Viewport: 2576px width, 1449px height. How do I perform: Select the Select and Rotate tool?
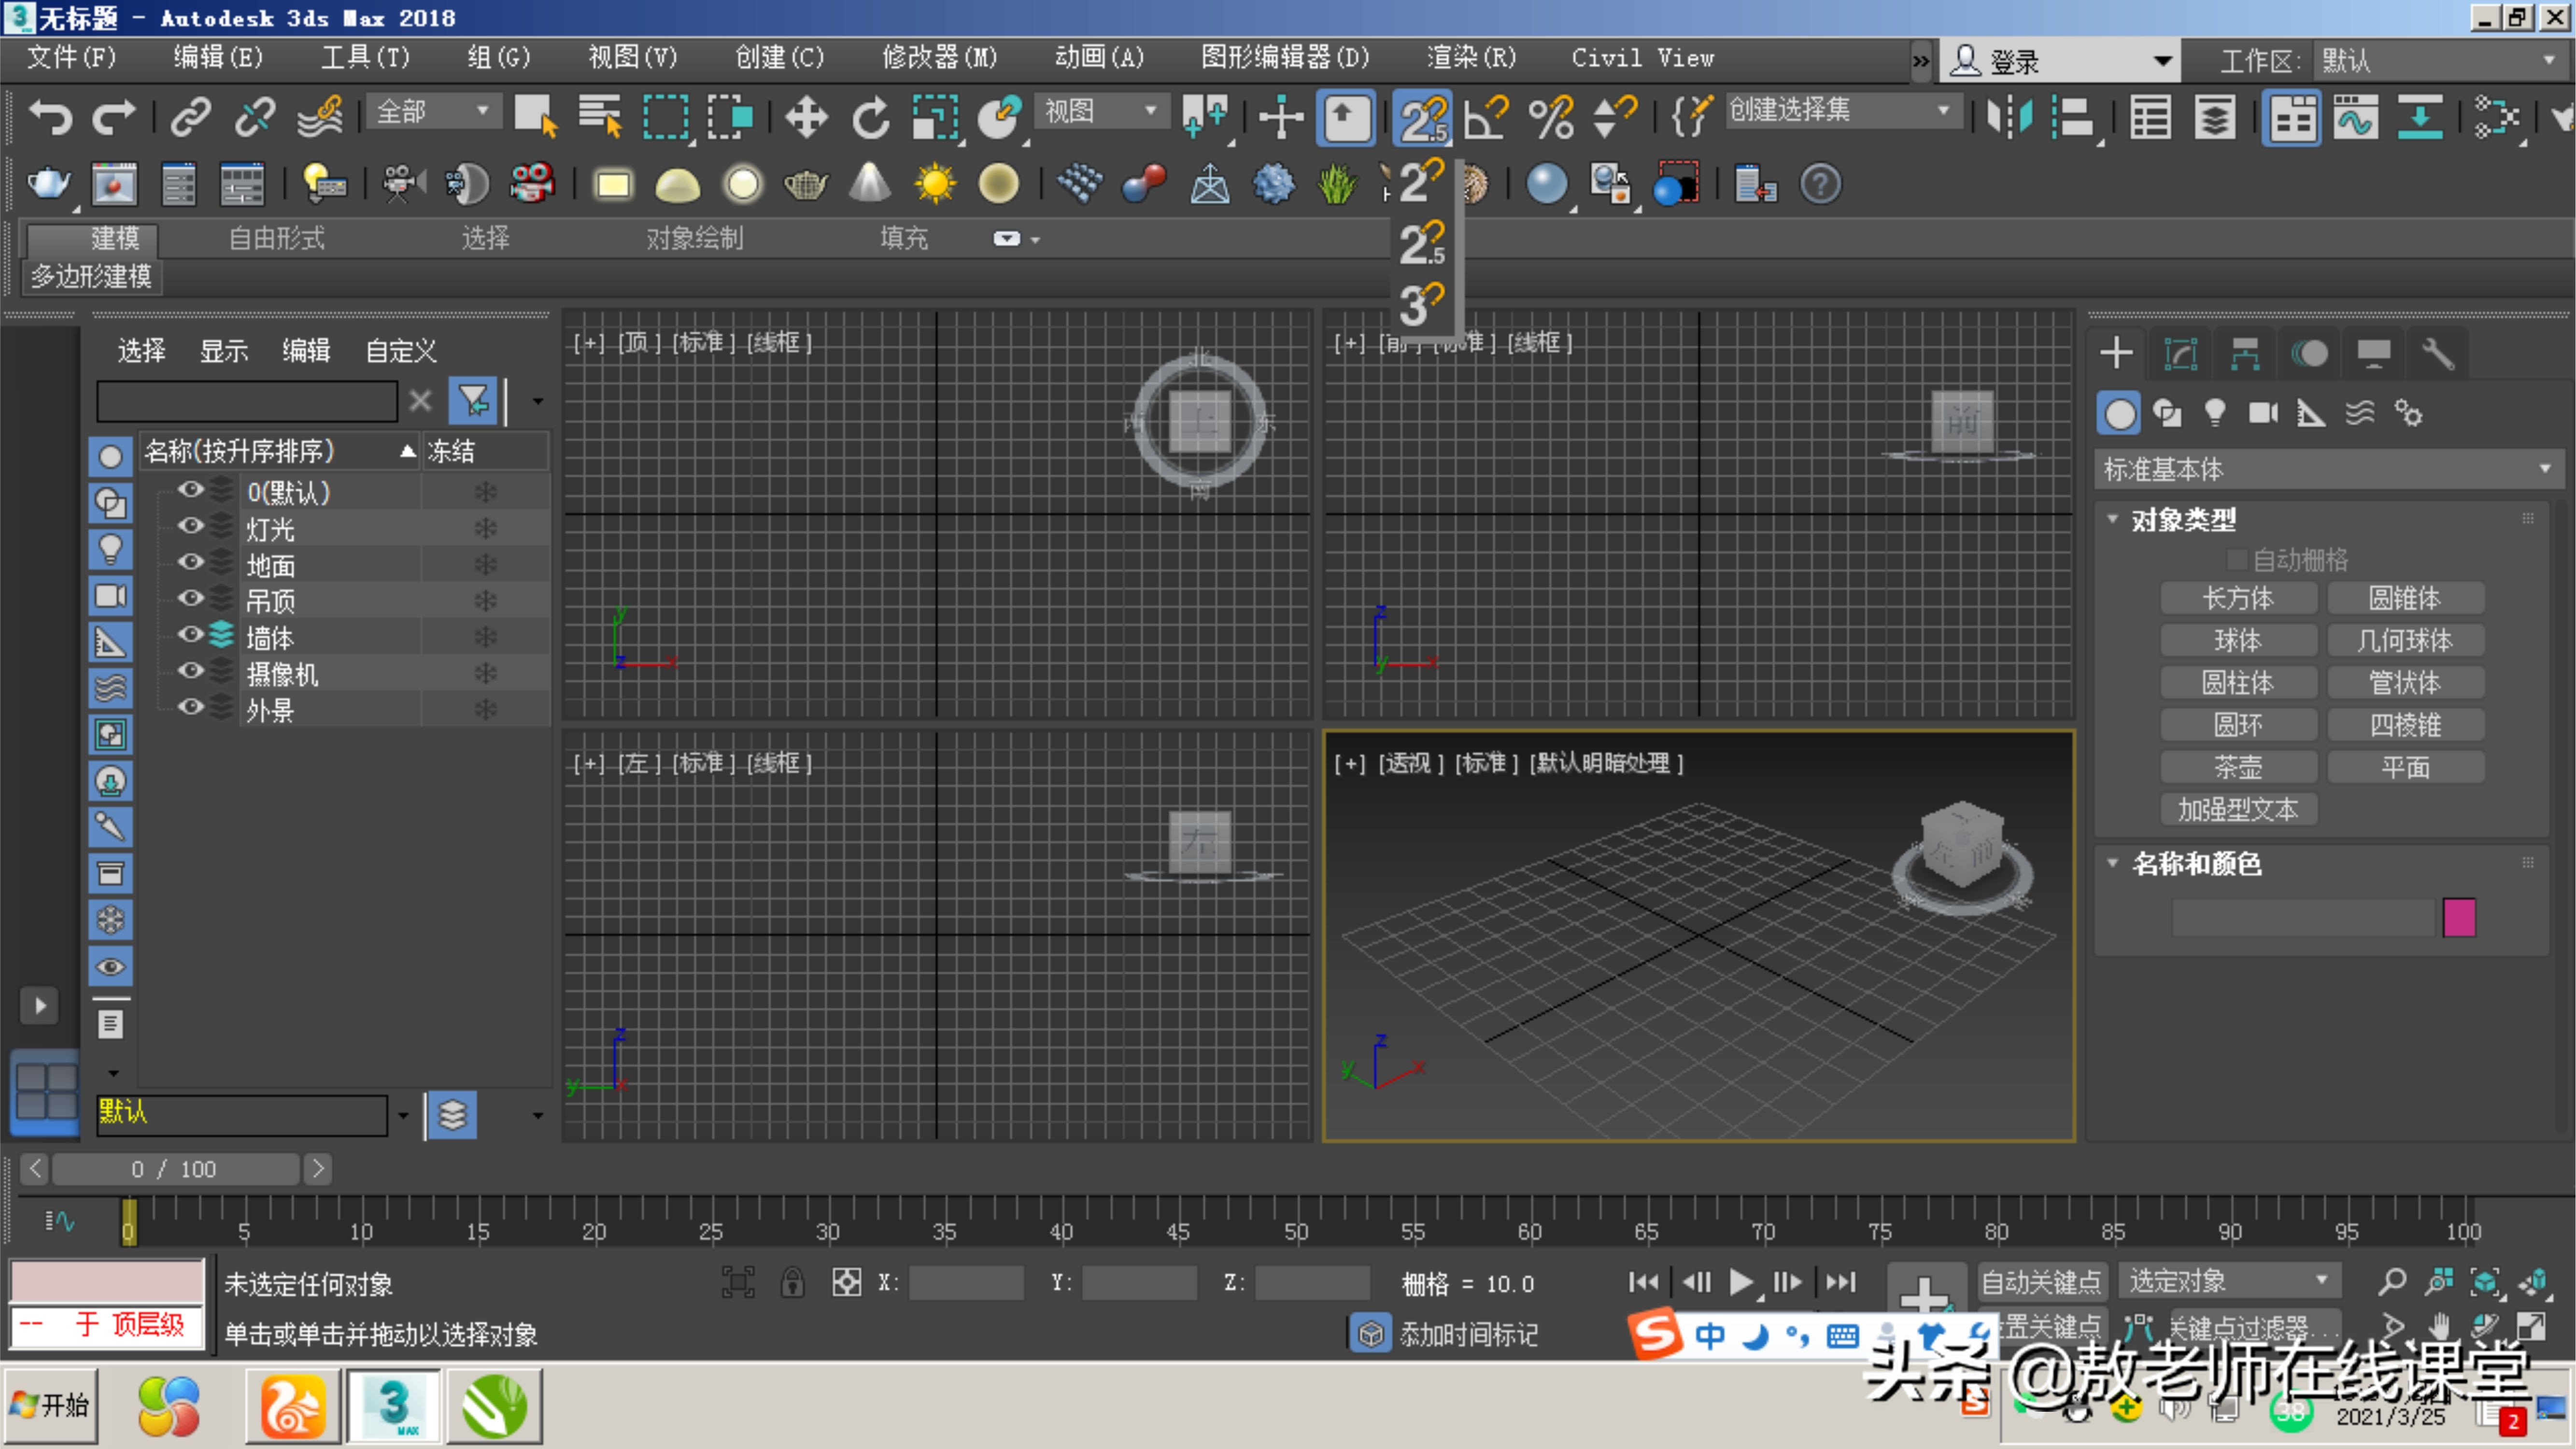tap(869, 117)
